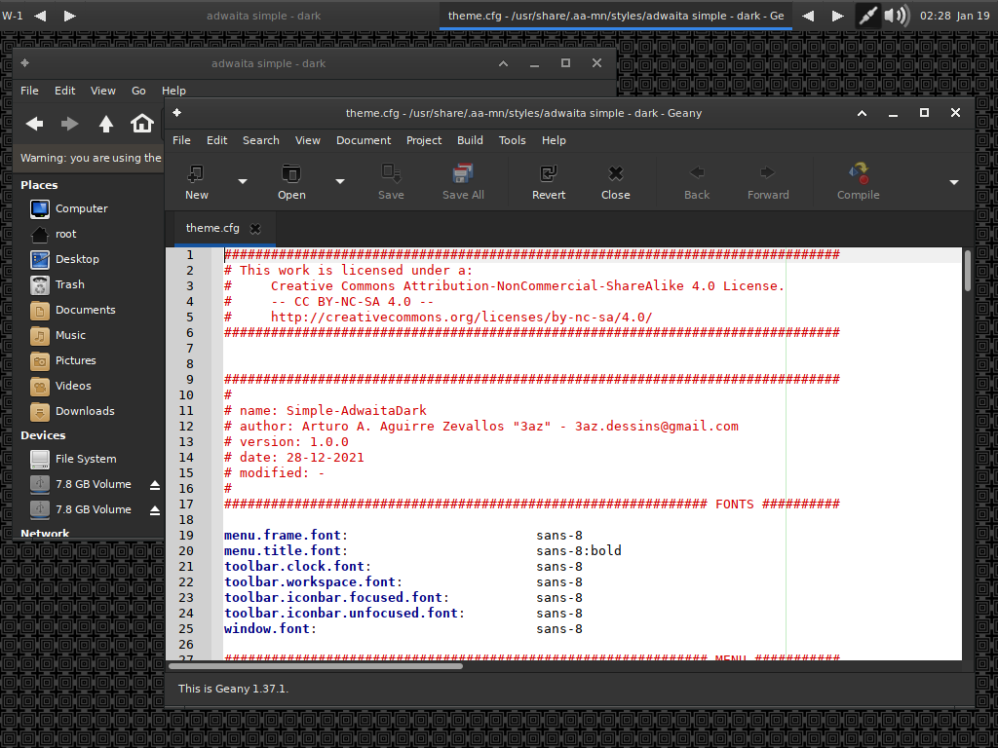Click next window arrow in top toolbar

click(x=837, y=16)
